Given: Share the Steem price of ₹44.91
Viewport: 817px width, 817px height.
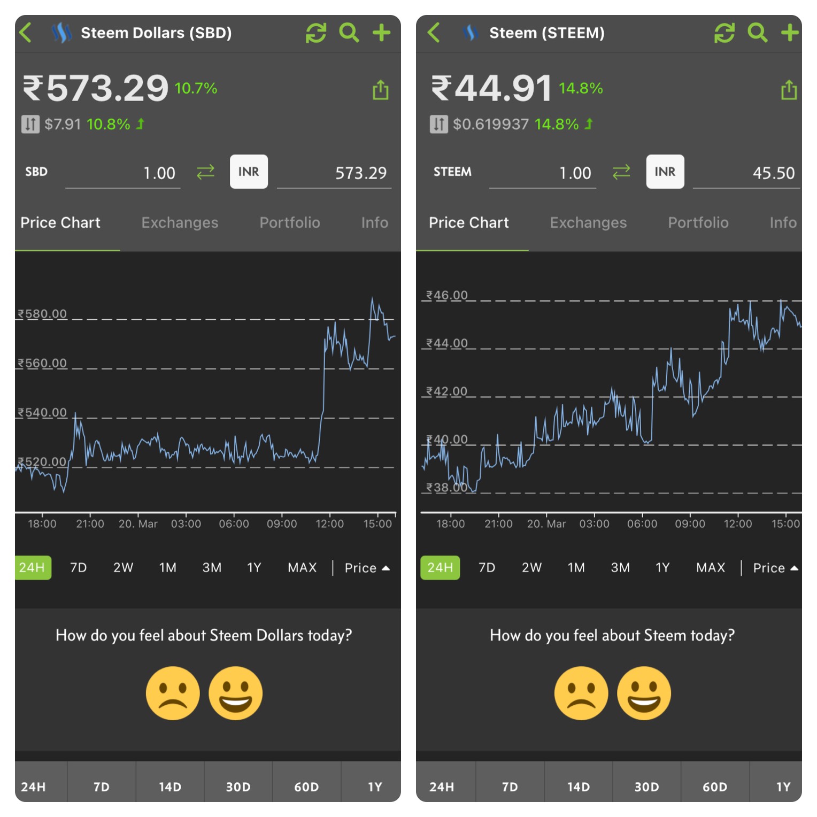Looking at the screenshot, I should click(x=789, y=90).
